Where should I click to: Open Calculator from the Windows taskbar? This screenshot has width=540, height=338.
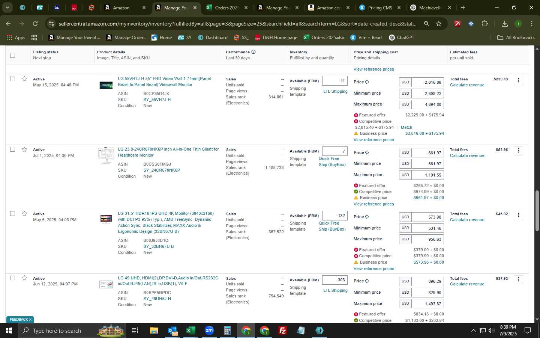click(227, 330)
